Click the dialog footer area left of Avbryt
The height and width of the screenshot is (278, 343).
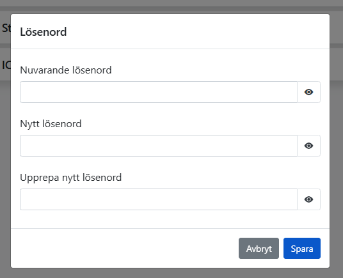(125, 249)
